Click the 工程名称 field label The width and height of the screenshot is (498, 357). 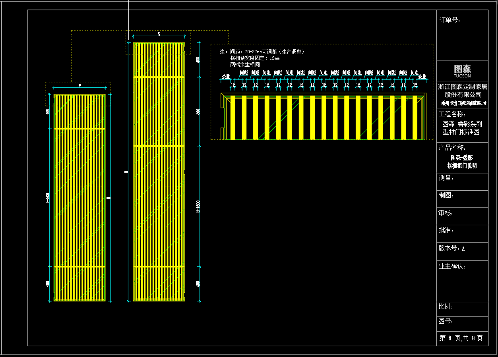tap(452, 114)
